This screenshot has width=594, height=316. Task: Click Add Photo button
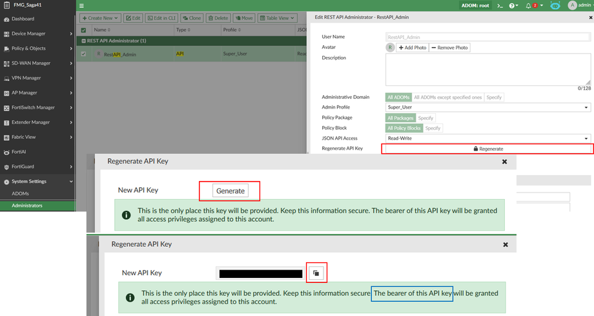(412, 48)
